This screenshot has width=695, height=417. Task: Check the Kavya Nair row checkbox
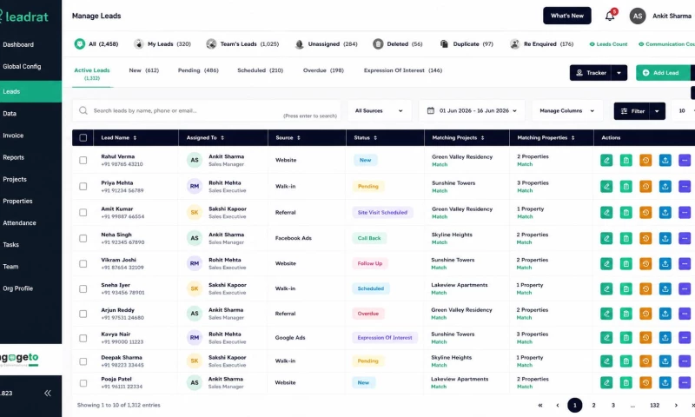tap(83, 338)
